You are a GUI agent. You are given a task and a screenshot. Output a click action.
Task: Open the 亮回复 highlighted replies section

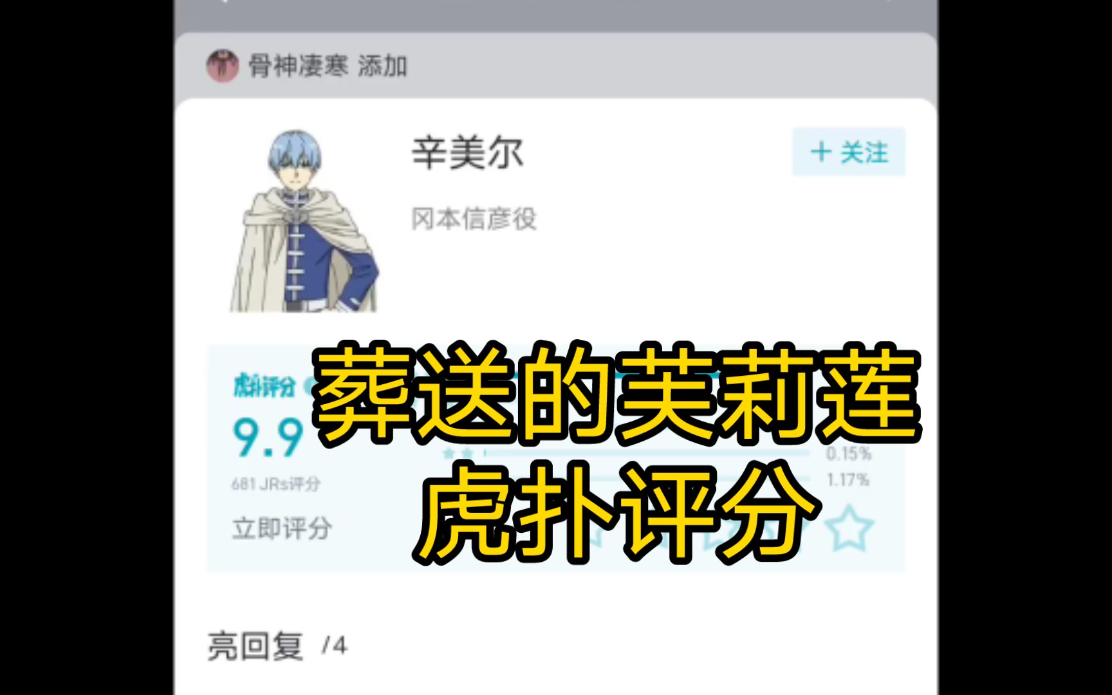pyautogui.click(x=255, y=645)
